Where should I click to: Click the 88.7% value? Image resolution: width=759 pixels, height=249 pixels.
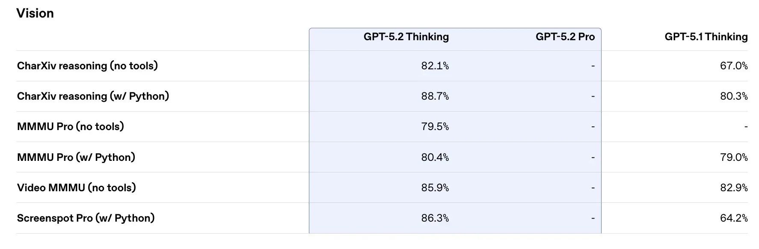435,96
